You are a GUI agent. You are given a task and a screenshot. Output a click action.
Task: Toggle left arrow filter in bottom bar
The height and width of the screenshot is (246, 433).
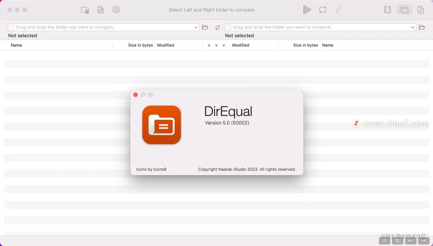(x=411, y=241)
